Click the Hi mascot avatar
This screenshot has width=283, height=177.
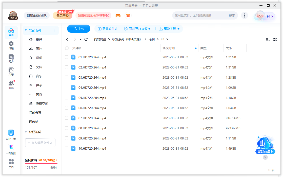pyautogui.click(x=260, y=15)
